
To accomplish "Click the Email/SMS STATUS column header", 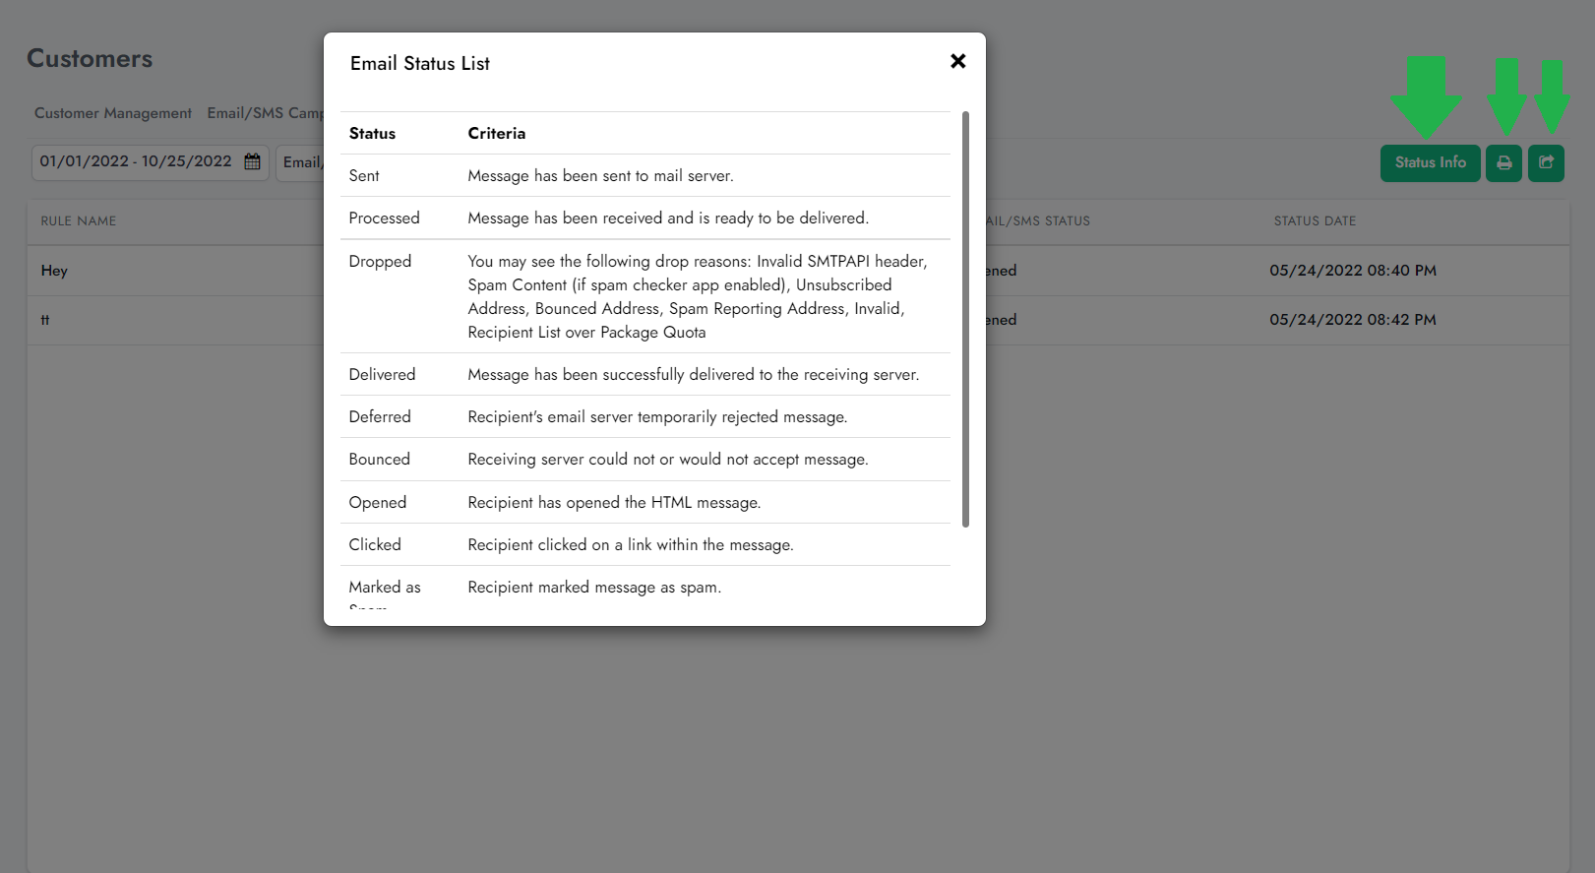I will pyautogui.click(x=1037, y=221).
